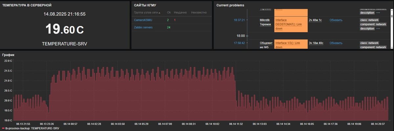
Task: Open Interface 1/3(): Link down problem
Action: click(x=288, y=45)
